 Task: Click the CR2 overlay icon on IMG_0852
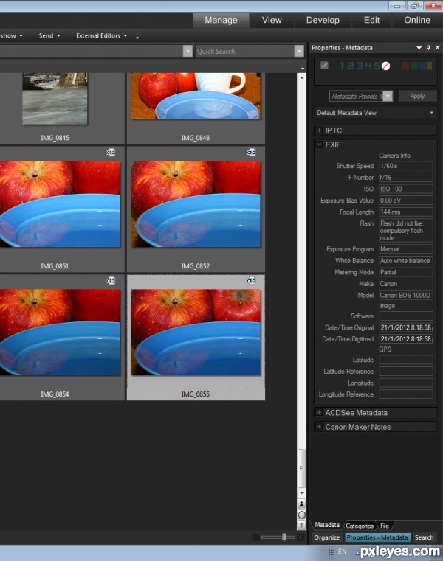[251, 153]
